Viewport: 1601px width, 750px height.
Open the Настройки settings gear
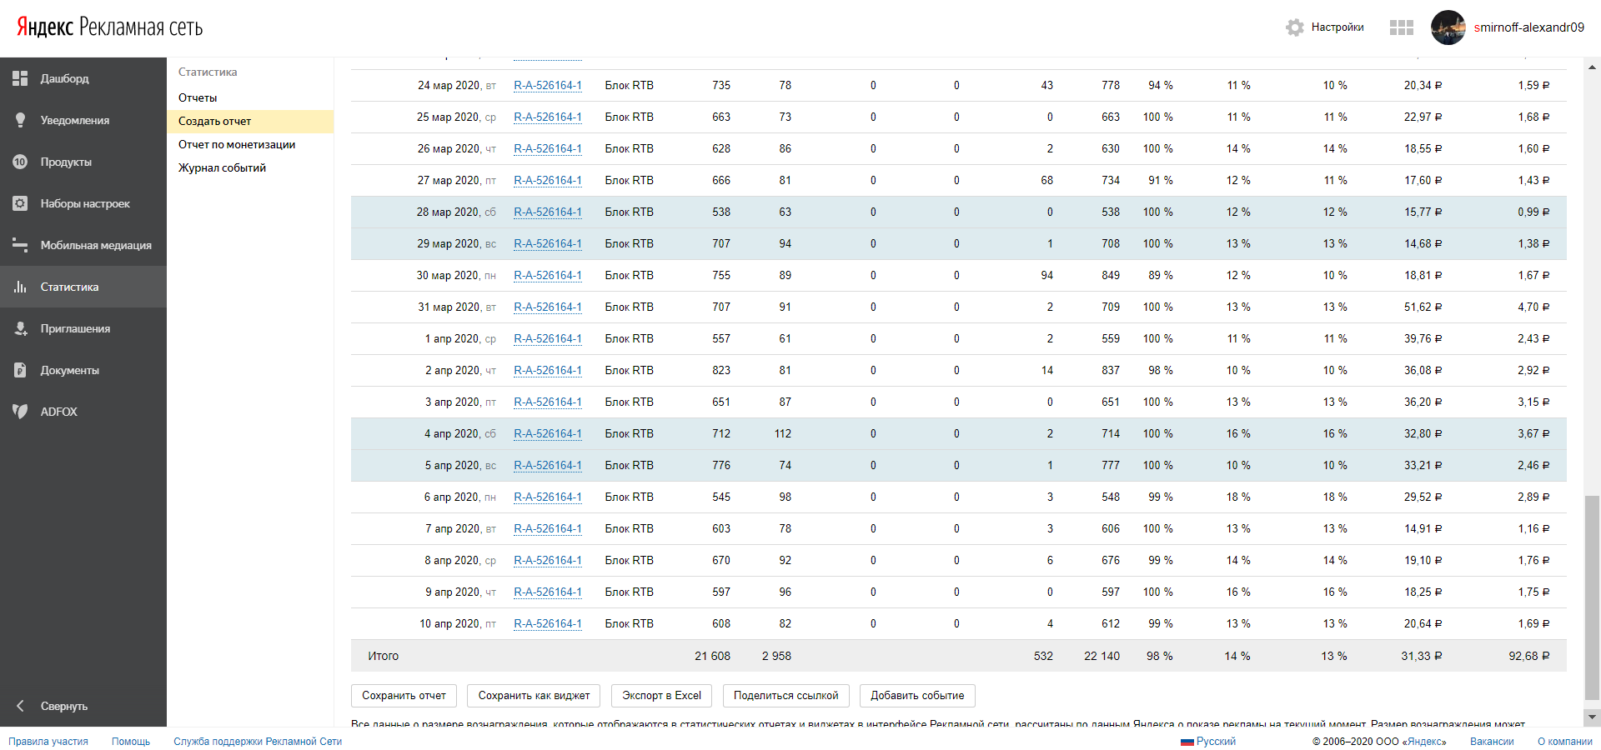[x=1295, y=27]
